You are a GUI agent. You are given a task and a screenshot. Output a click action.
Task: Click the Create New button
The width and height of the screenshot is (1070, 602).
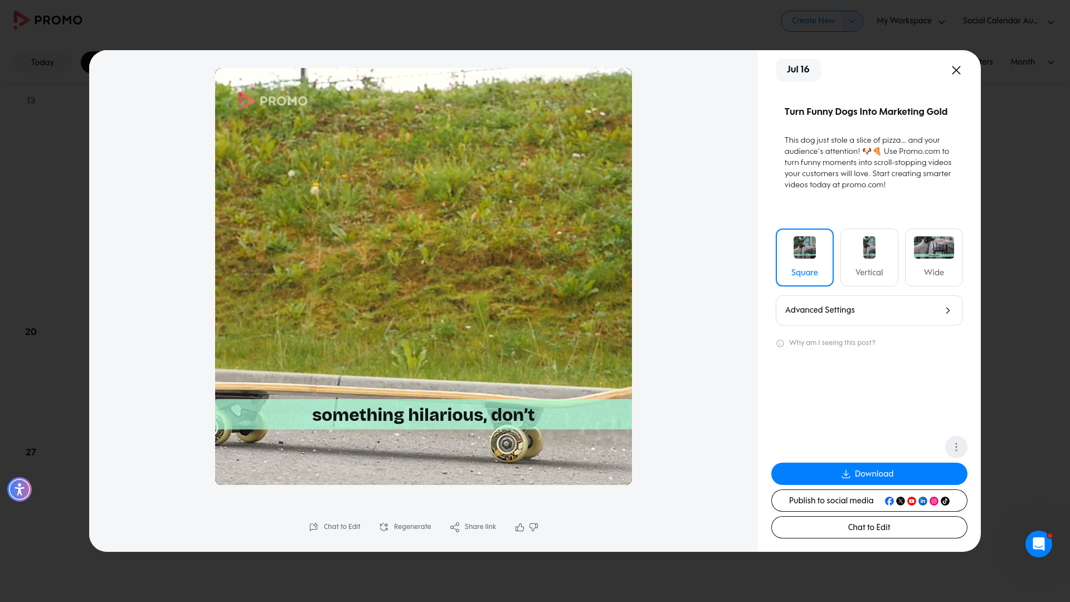point(813,21)
